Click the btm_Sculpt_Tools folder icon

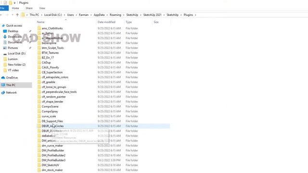coord(39,48)
